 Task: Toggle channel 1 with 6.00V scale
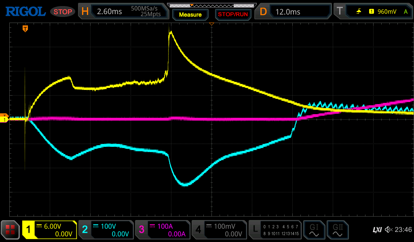[x=49, y=230]
